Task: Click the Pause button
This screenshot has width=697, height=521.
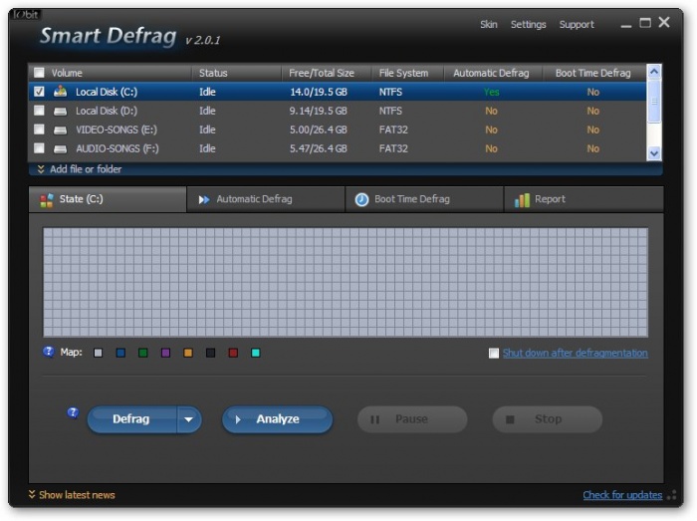Action: [412, 419]
